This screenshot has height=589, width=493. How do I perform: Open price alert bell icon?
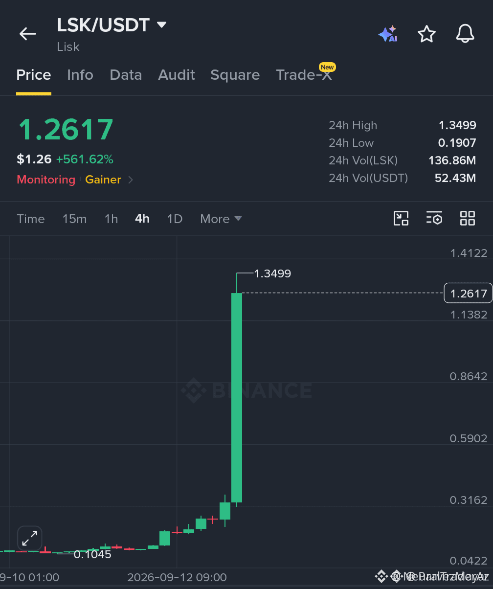tap(465, 34)
